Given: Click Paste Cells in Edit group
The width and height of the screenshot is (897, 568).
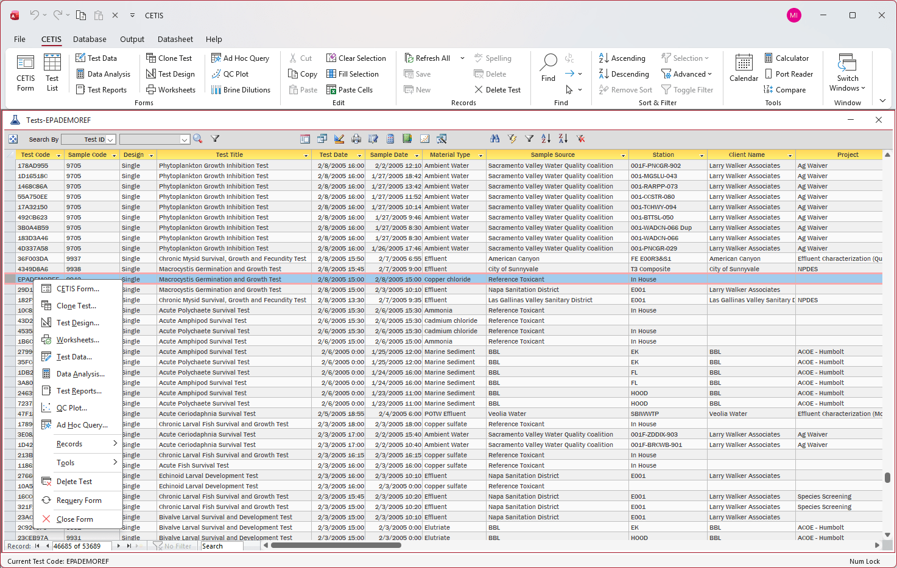Looking at the screenshot, I should pyautogui.click(x=350, y=90).
